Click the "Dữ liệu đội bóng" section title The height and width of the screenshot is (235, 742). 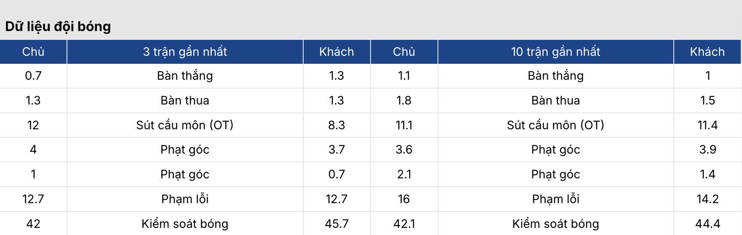coord(58,26)
